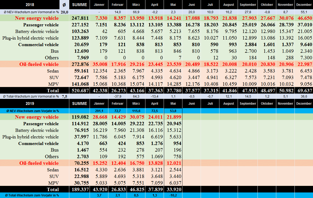Click the "2018" year header cell
Viewport: 313px width, 198px height.
click(30, 4)
